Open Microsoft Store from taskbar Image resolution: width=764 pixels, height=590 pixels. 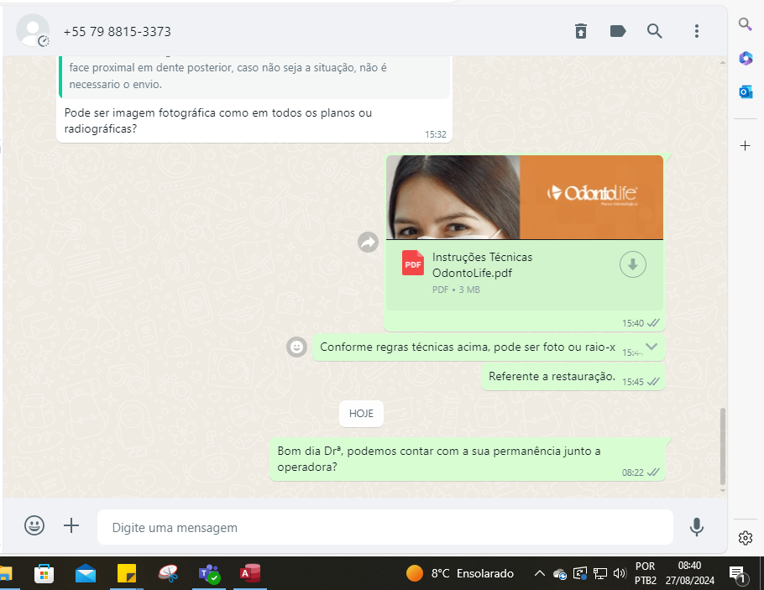[x=44, y=573]
